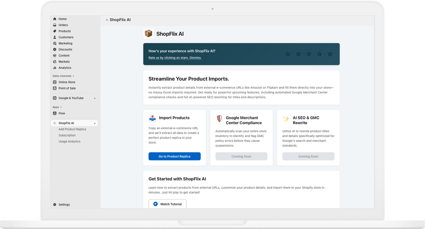Screen dimensions: 425x229
Task: Rate ShopFlix AI with the fifth star
Action: click(330, 54)
